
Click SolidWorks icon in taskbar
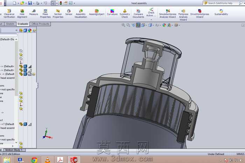(x=74, y=160)
